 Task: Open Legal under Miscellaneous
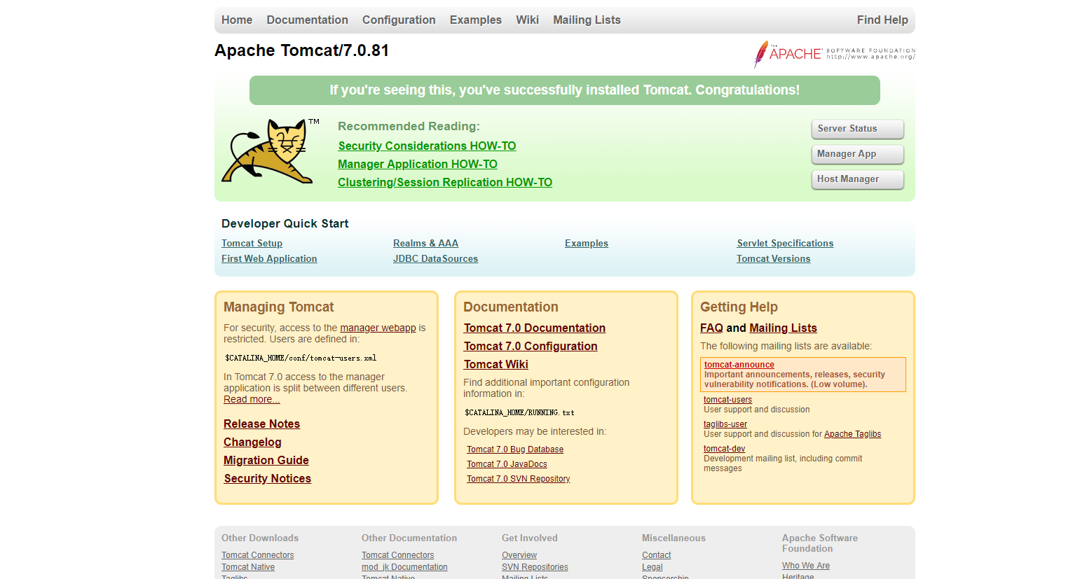(x=652, y=567)
